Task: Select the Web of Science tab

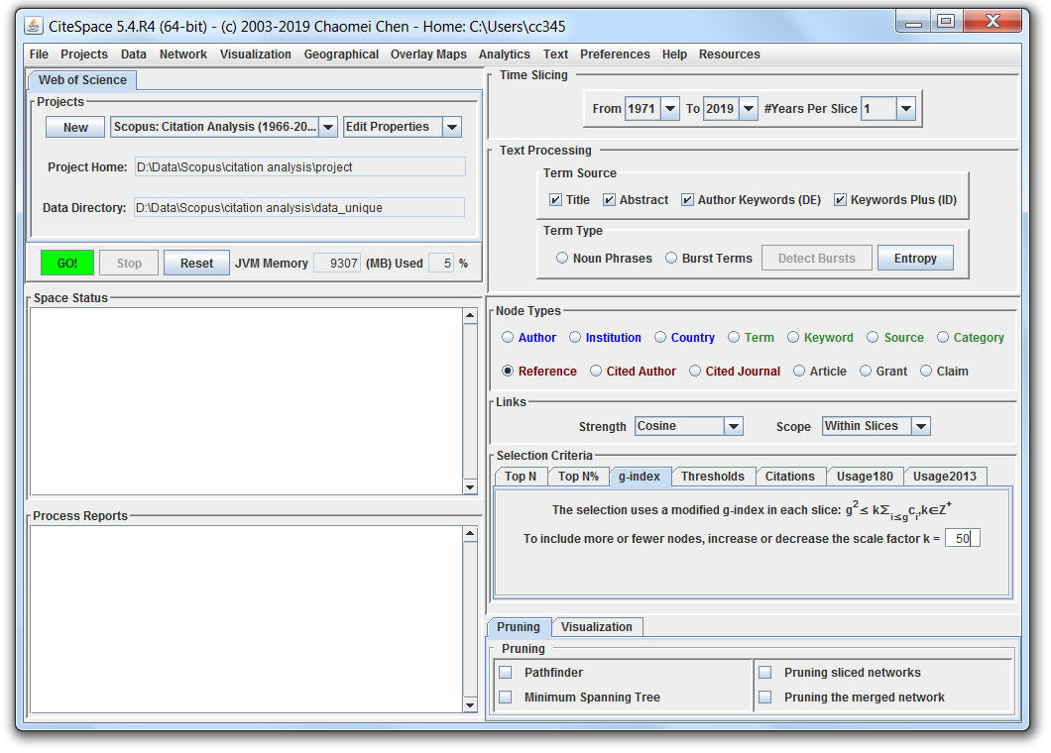Action: (82, 79)
